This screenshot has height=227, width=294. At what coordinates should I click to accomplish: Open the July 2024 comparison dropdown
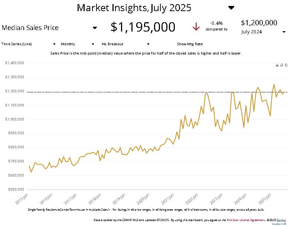click(284, 32)
